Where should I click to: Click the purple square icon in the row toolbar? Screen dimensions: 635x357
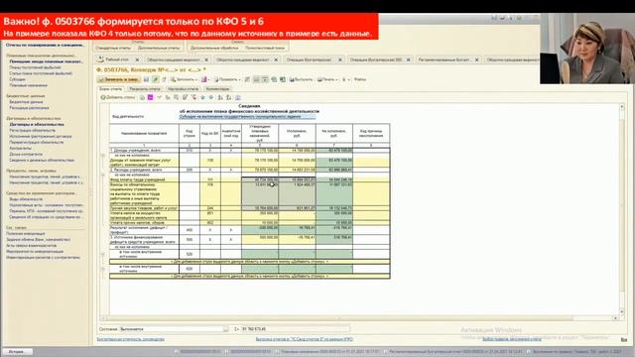(x=150, y=97)
